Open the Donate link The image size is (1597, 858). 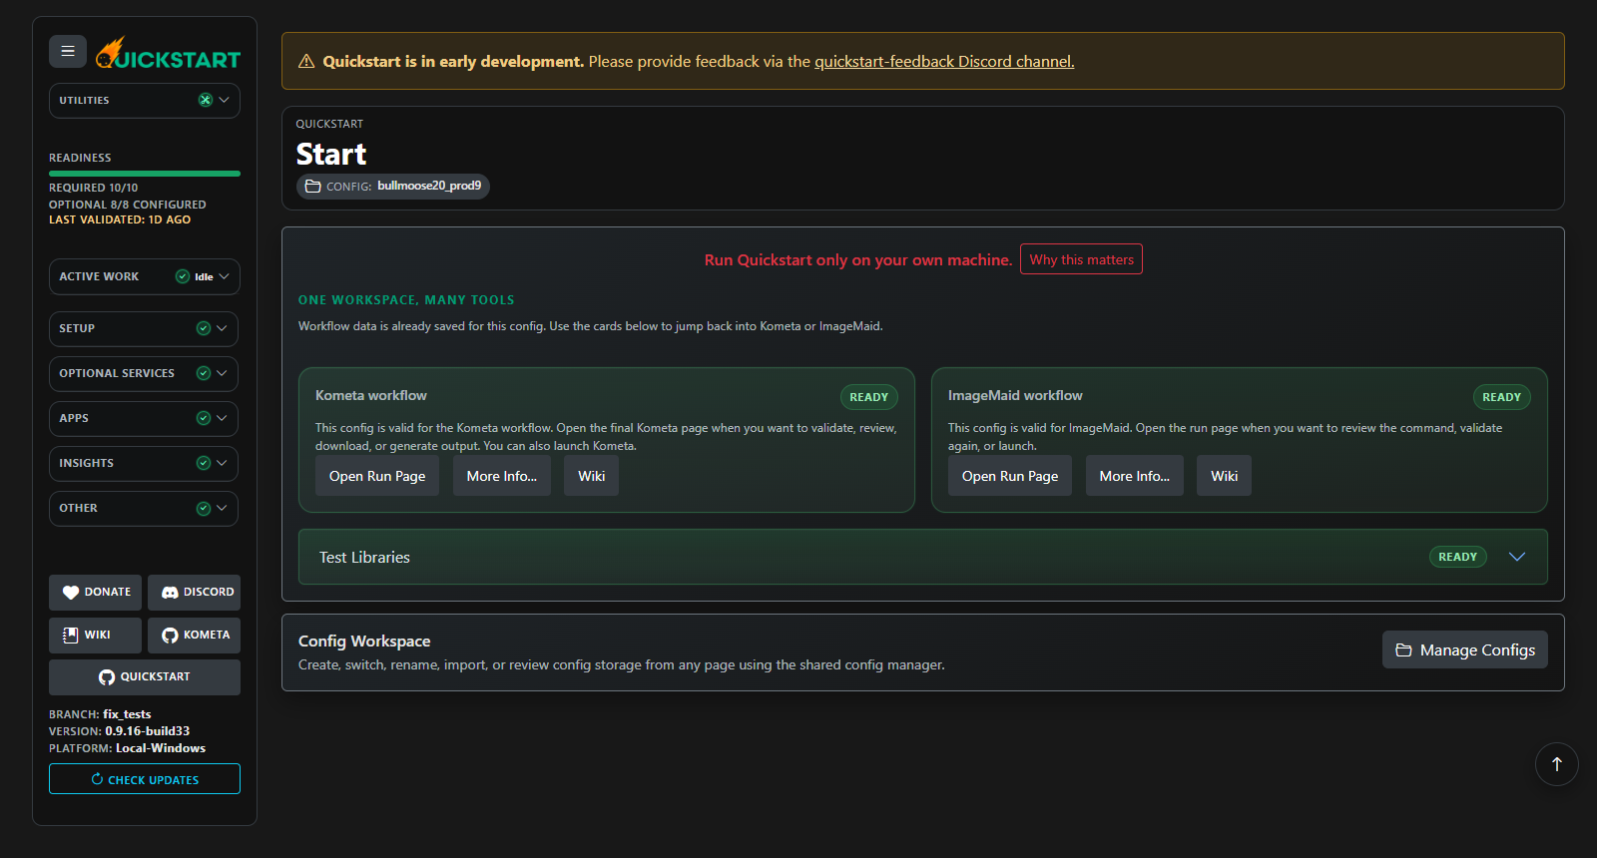coord(96,592)
